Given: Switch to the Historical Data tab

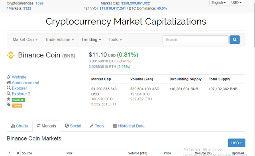Looking at the screenshot, I should [x=128, y=126].
